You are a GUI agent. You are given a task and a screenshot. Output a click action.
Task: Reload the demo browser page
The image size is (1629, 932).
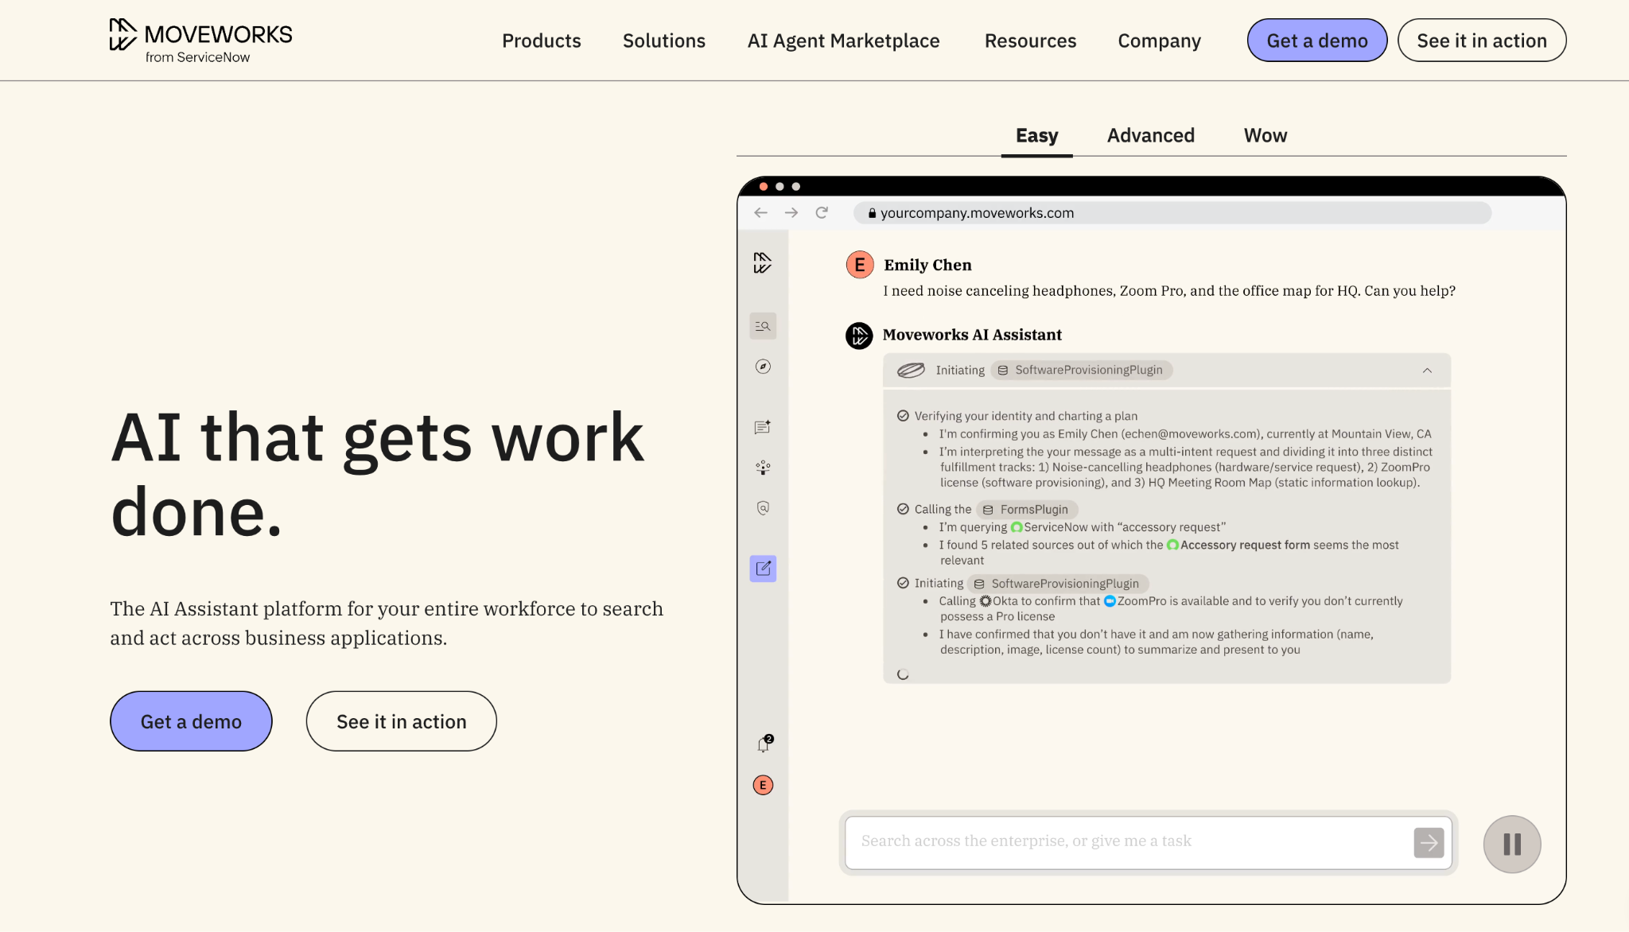[822, 213]
